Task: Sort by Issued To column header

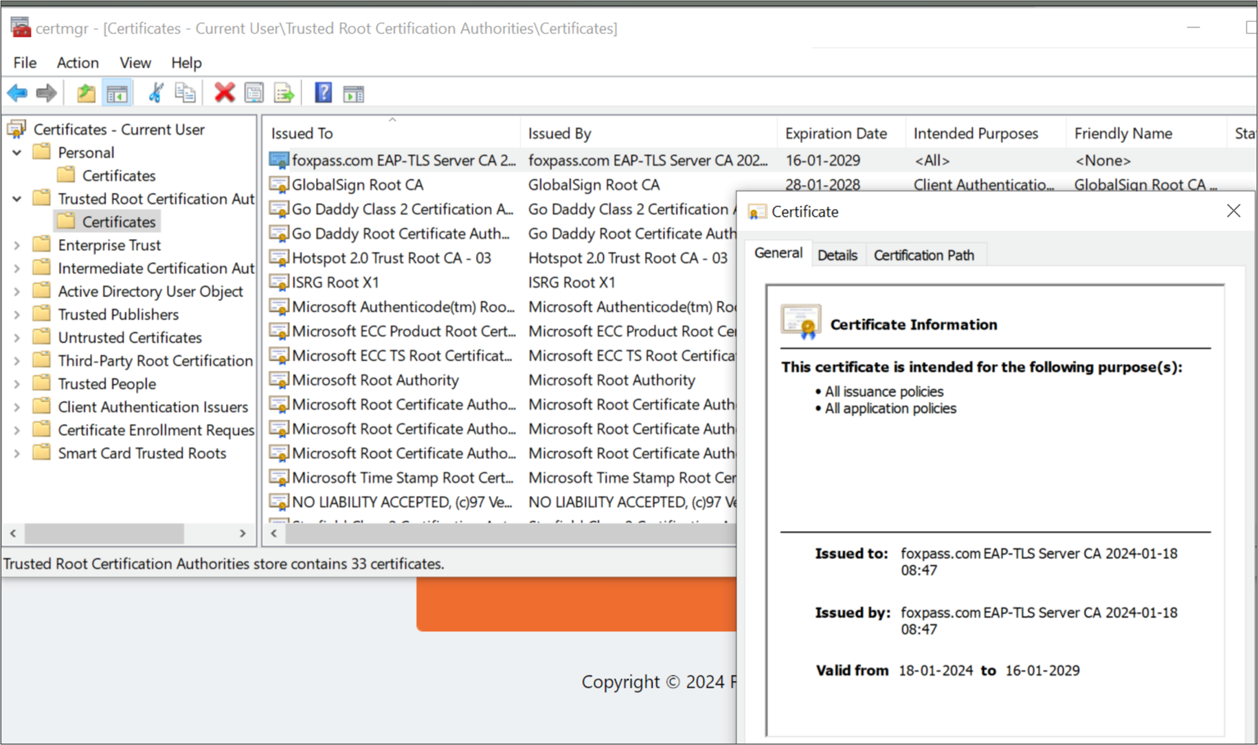Action: coord(392,133)
